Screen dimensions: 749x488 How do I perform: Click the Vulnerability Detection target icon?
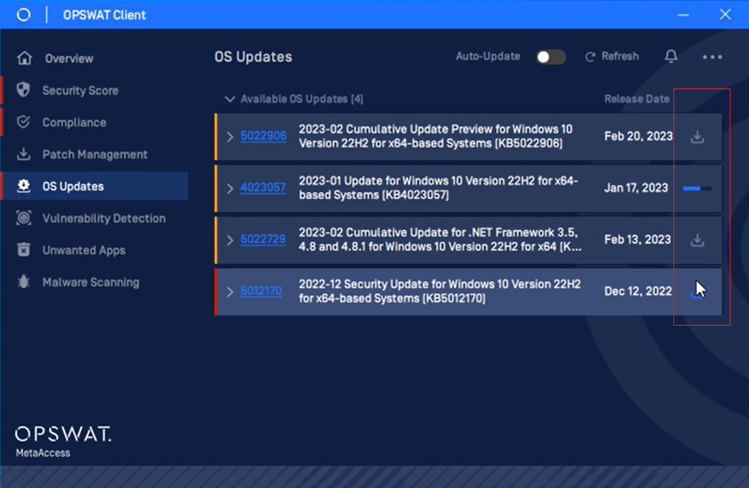[23, 218]
